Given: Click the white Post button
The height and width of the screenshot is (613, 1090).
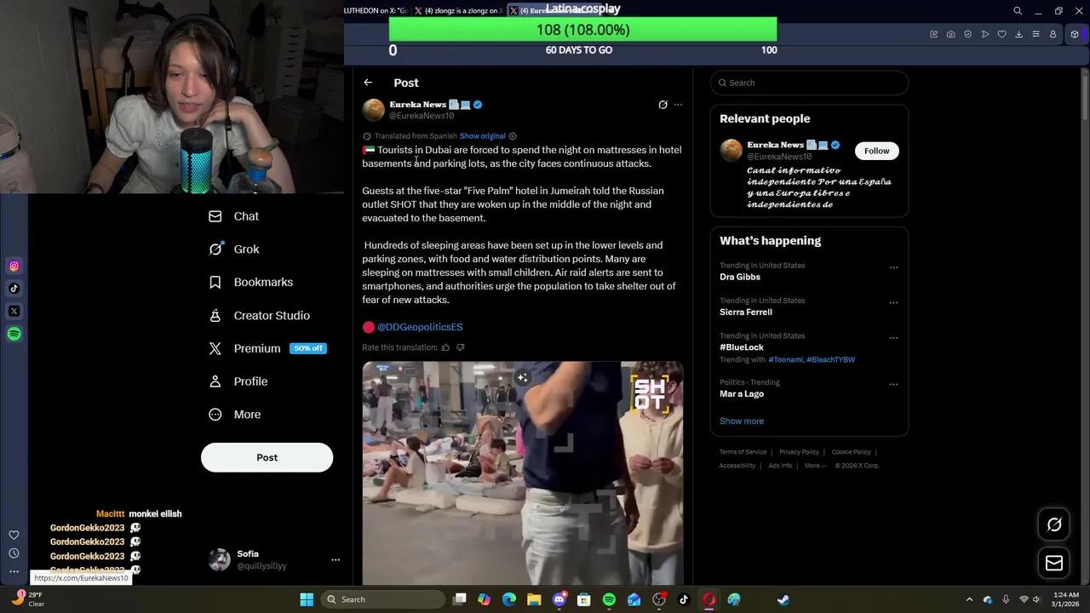Looking at the screenshot, I should click(x=267, y=457).
